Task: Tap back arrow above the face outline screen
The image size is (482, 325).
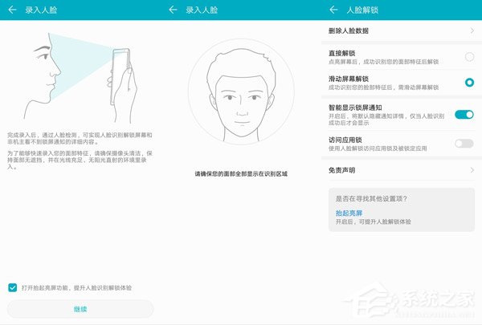Action: (174, 10)
